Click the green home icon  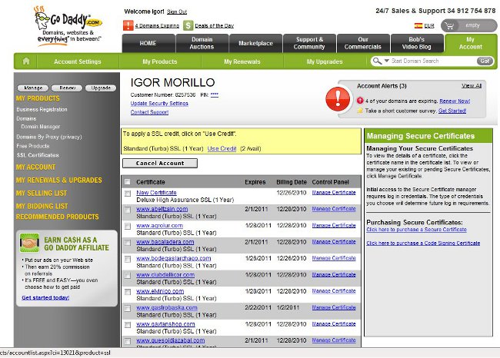(26, 61)
